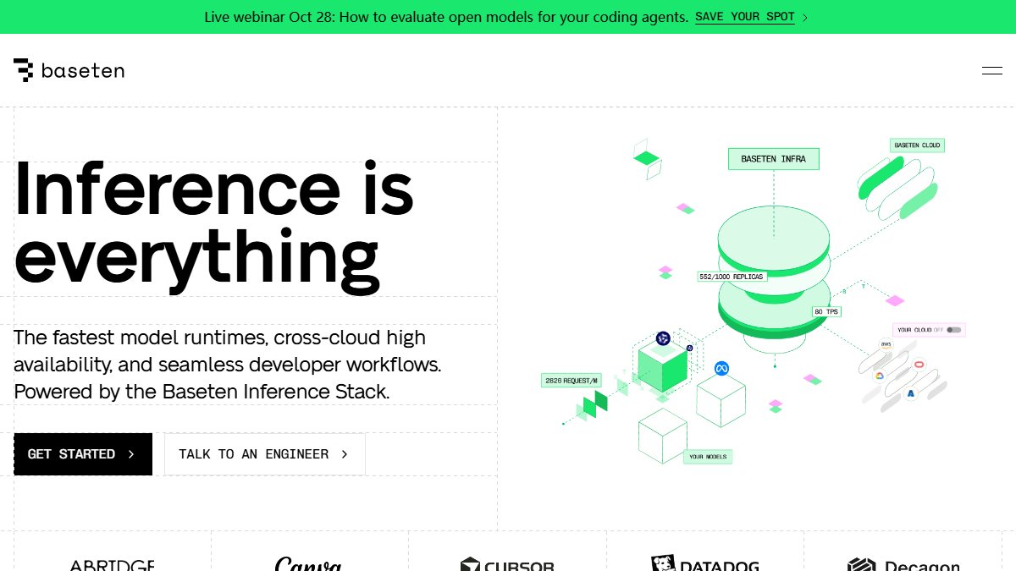Click the YOUR MODELS label
1016x571 pixels.
click(x=708, y=457)
